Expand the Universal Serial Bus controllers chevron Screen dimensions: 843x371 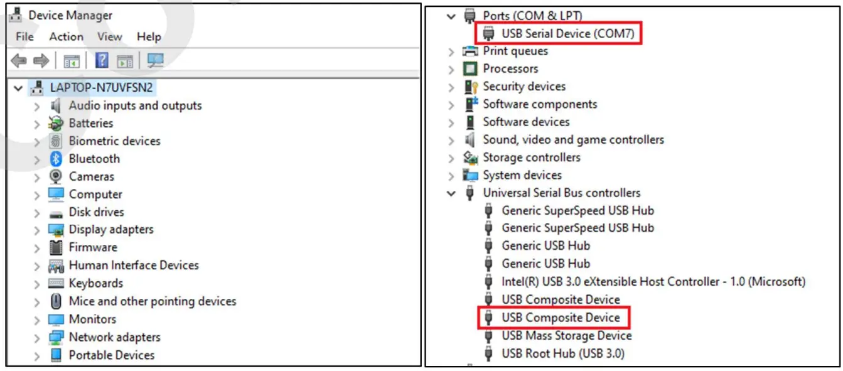450,193
